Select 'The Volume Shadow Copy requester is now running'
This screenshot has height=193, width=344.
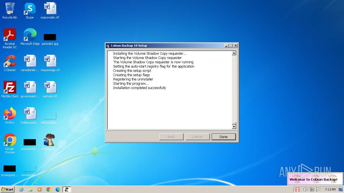(153, 62)
